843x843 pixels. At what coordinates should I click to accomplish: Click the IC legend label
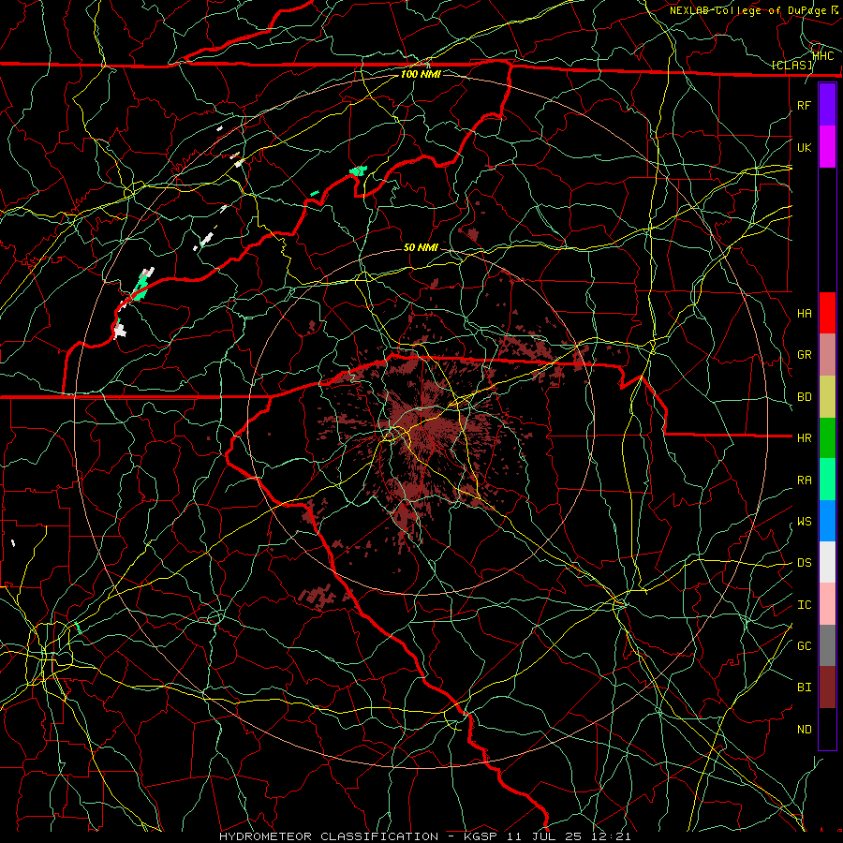point(804,604)
